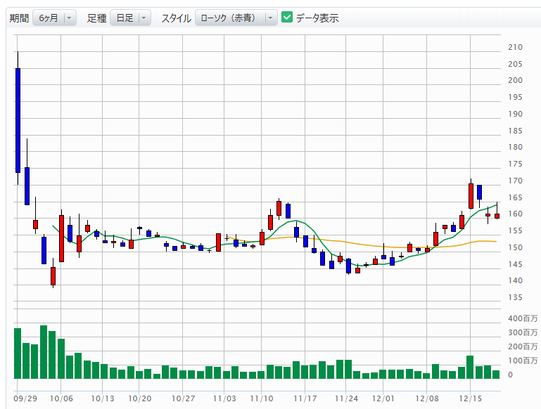Select the tall red candle peaking near 170

[x=471, y=196]
